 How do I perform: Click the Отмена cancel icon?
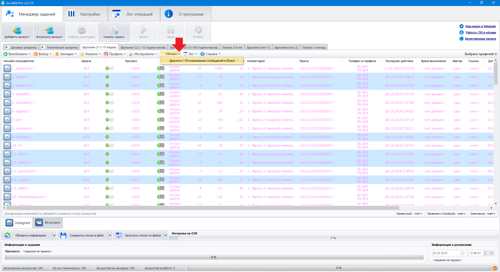point(198,30)
